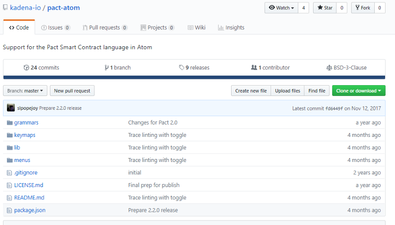Click the package.json file icon
Image resolution: width=395 pixels, height=225 pixels.
coord(9,210)
